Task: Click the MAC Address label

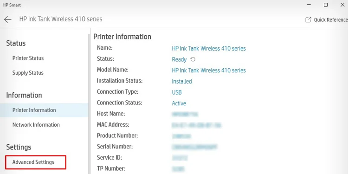Action: click(x=113, y=125)
